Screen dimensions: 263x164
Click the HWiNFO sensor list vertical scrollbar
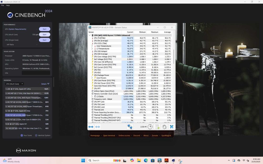click(x=174, y=57)
